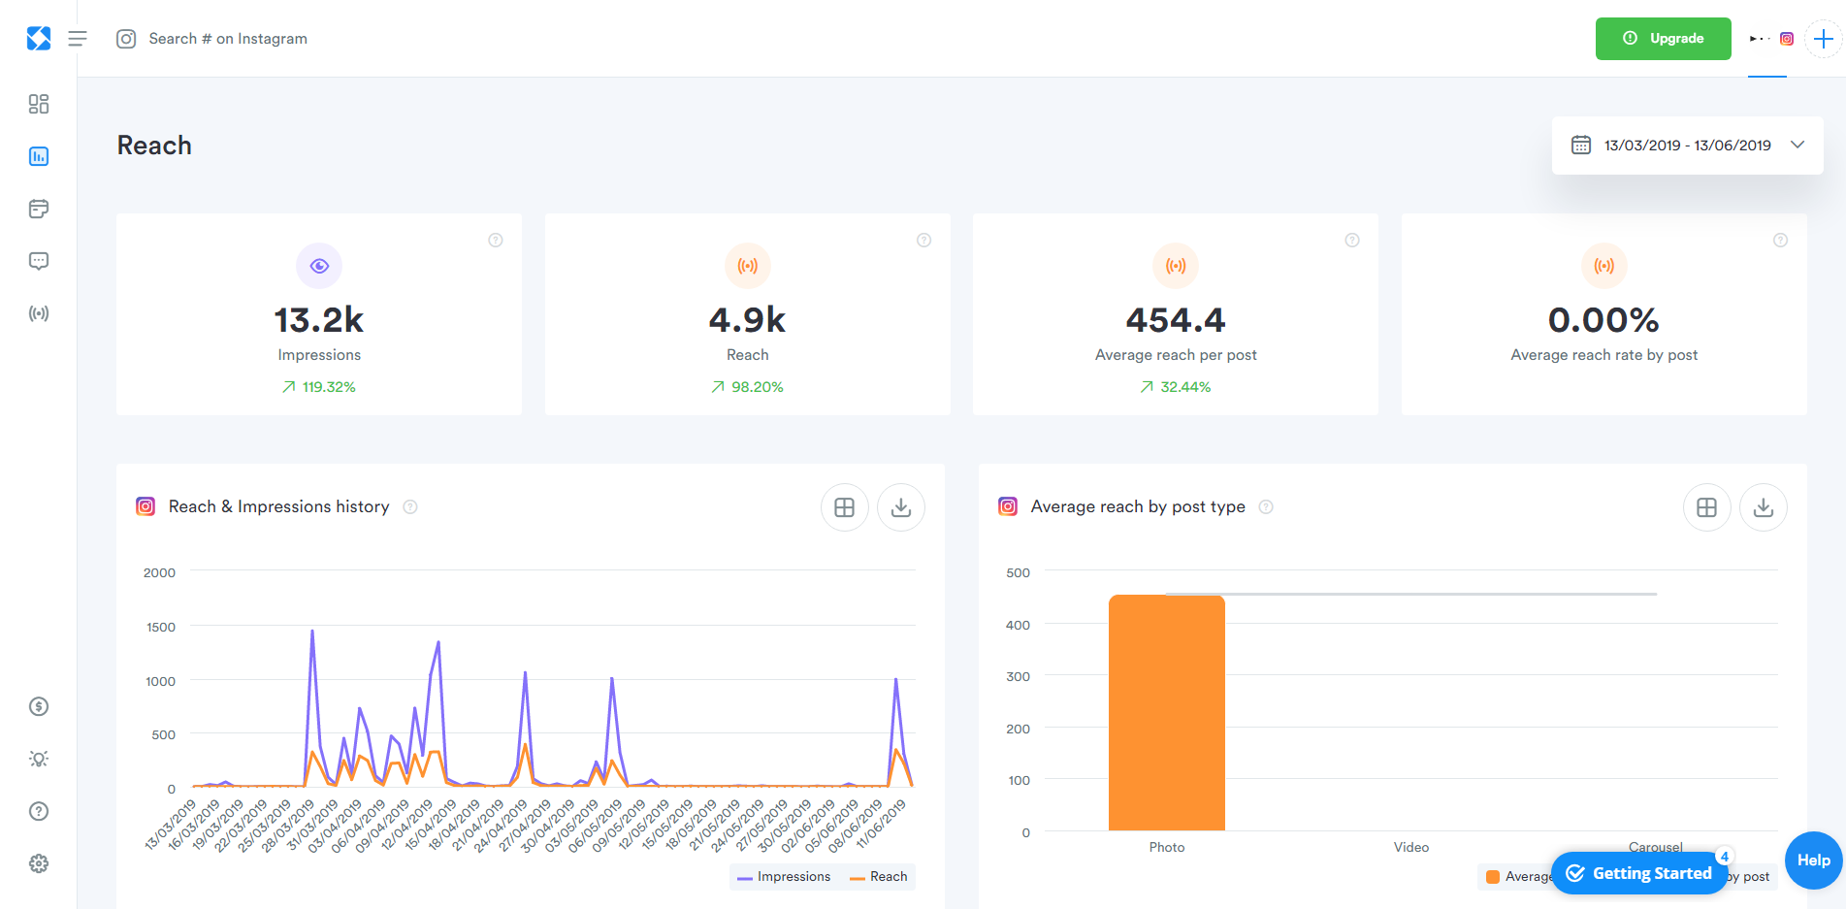Image resolution: width=1846 pixels, height=909 pixels.
Task: Toggle the hamburger menu to collapse sidebar
Action: point(78,39)
